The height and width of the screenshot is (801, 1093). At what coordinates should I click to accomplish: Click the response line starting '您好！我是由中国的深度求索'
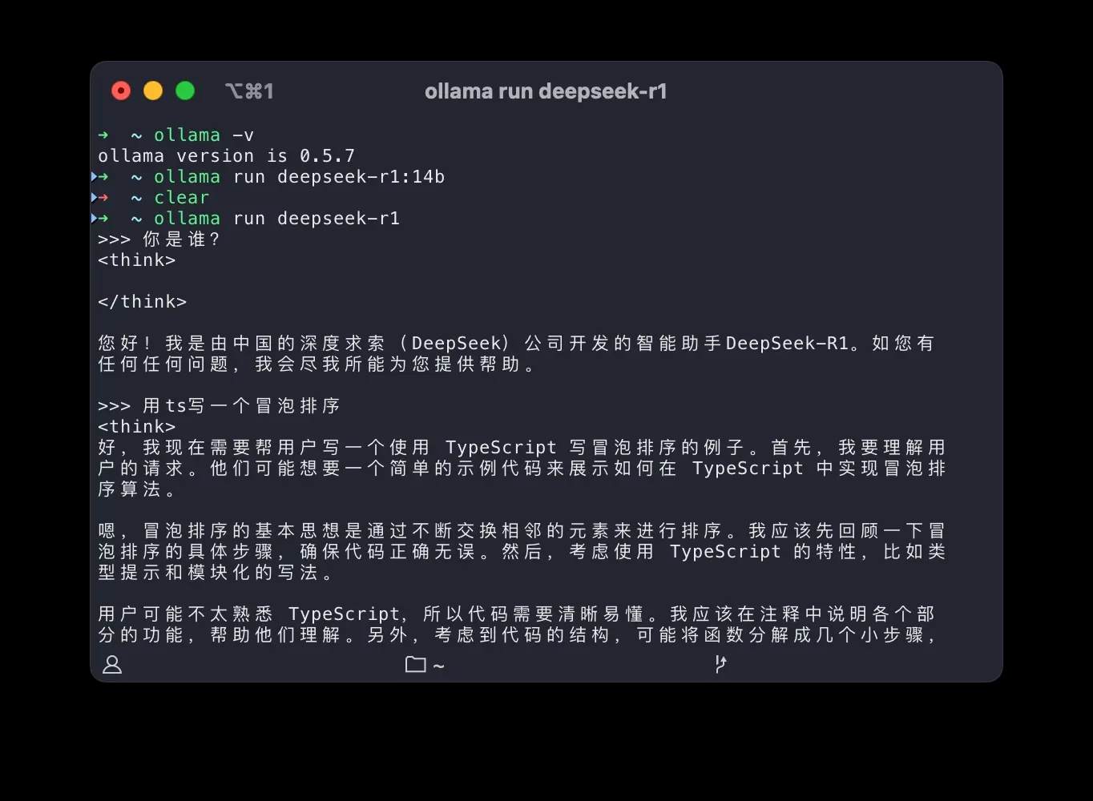516,343
